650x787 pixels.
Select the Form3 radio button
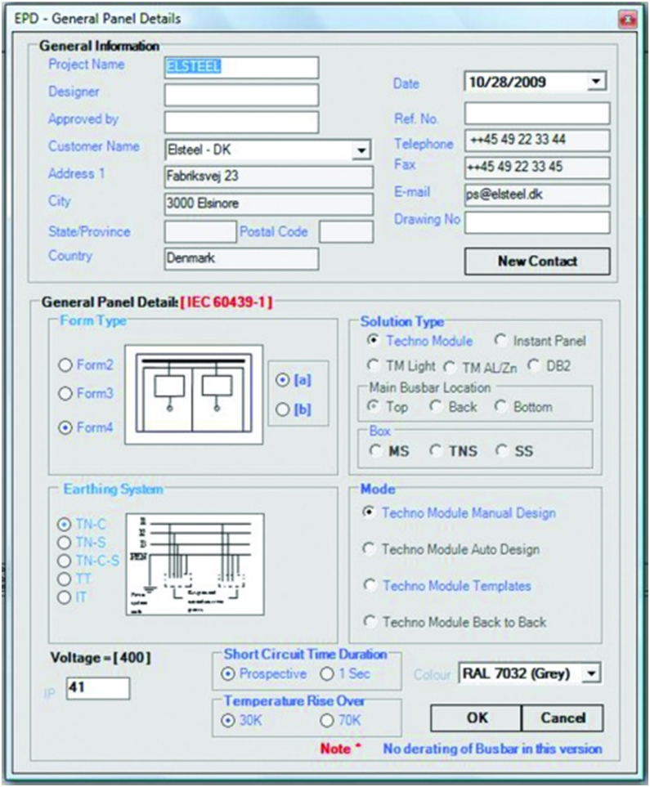(65, 393)
